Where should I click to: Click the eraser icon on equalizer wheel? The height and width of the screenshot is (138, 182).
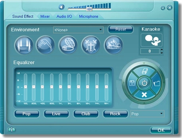145,71
